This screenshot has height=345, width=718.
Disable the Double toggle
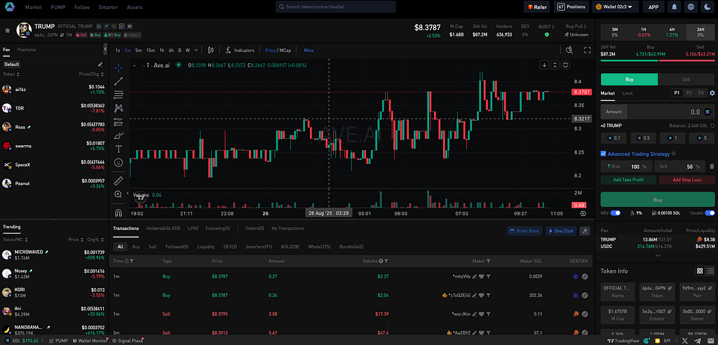[x=710, y=212]
